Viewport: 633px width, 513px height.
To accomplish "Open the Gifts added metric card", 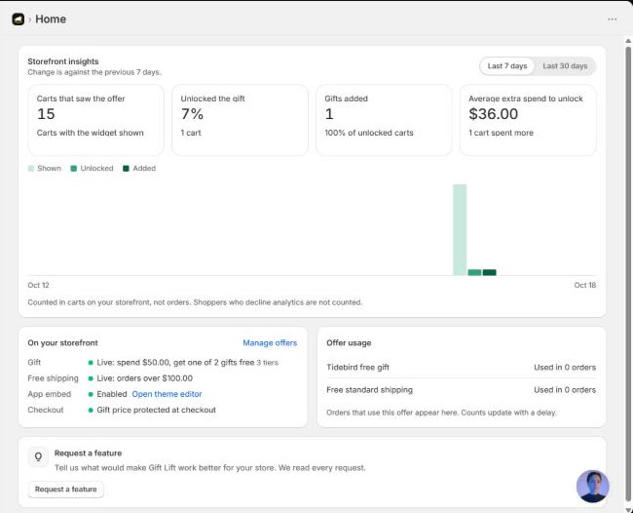I will 384,120.
